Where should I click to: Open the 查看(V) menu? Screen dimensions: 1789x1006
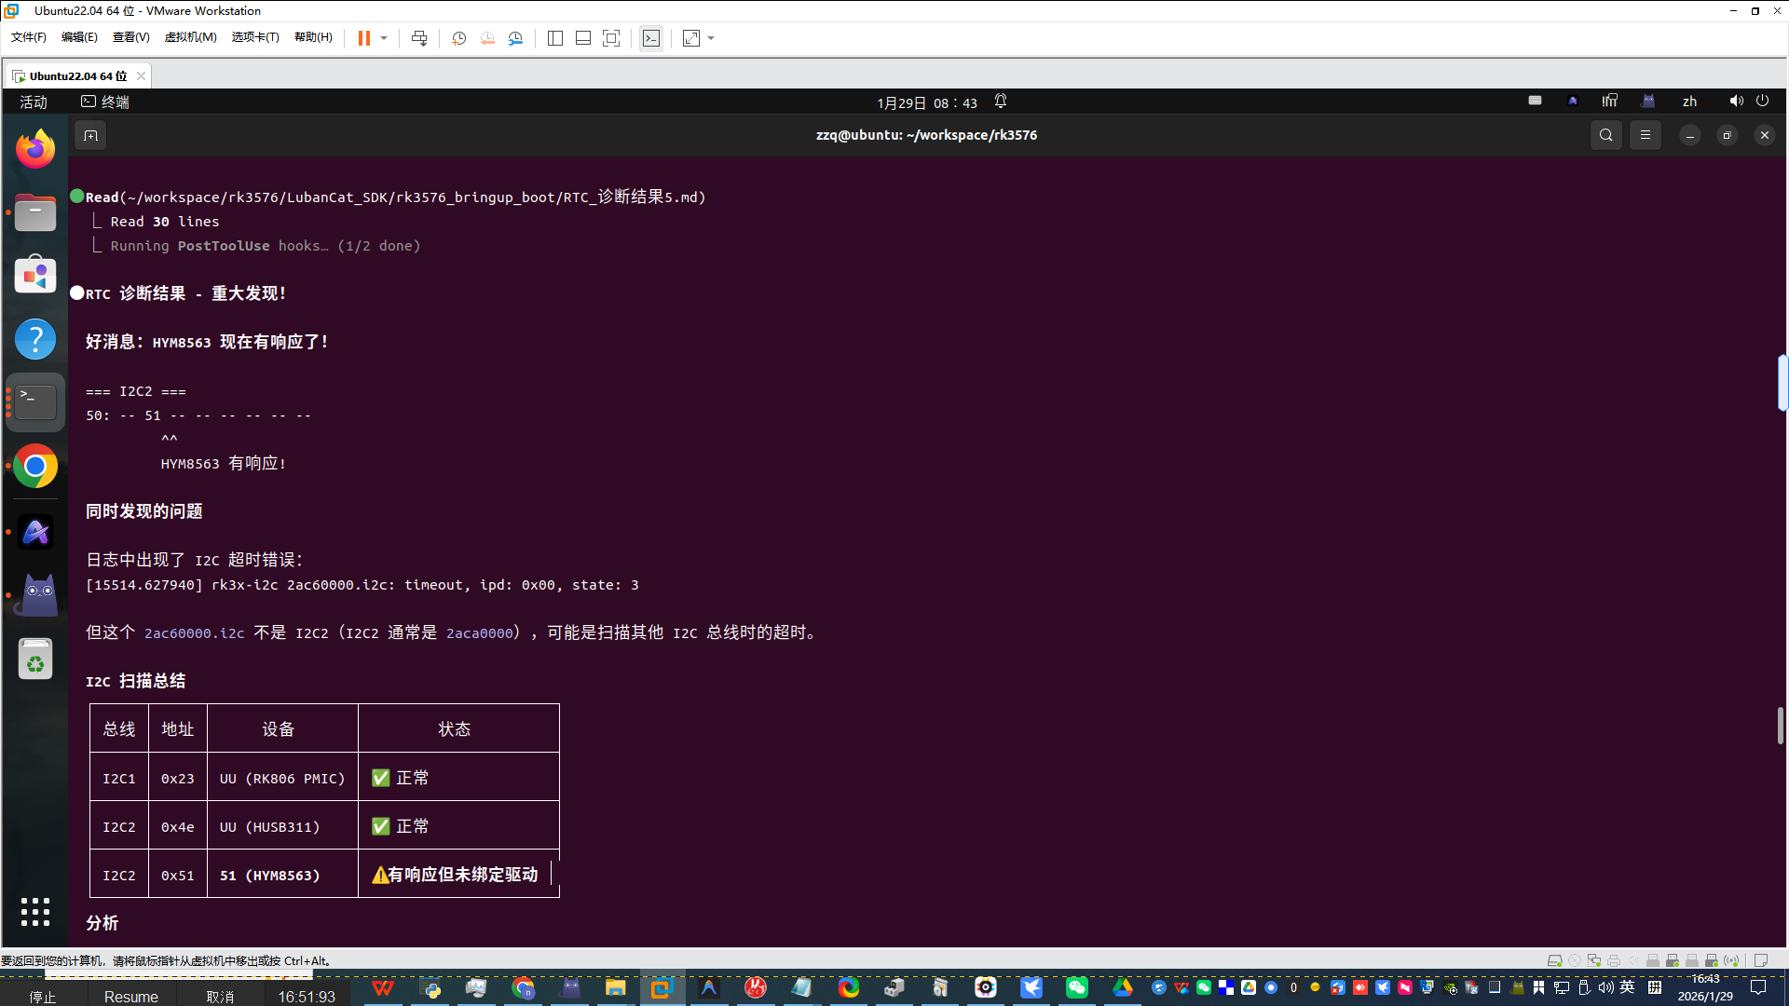(x=130, y=37)
